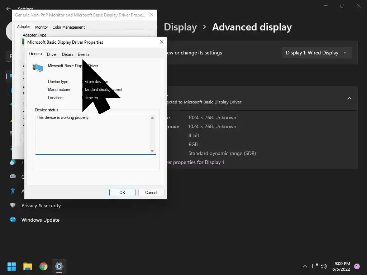This screenshot has height=275, width=367.
Task: Click the Accessibility person icon in the sidebar
Action: [x=13, y=191]
